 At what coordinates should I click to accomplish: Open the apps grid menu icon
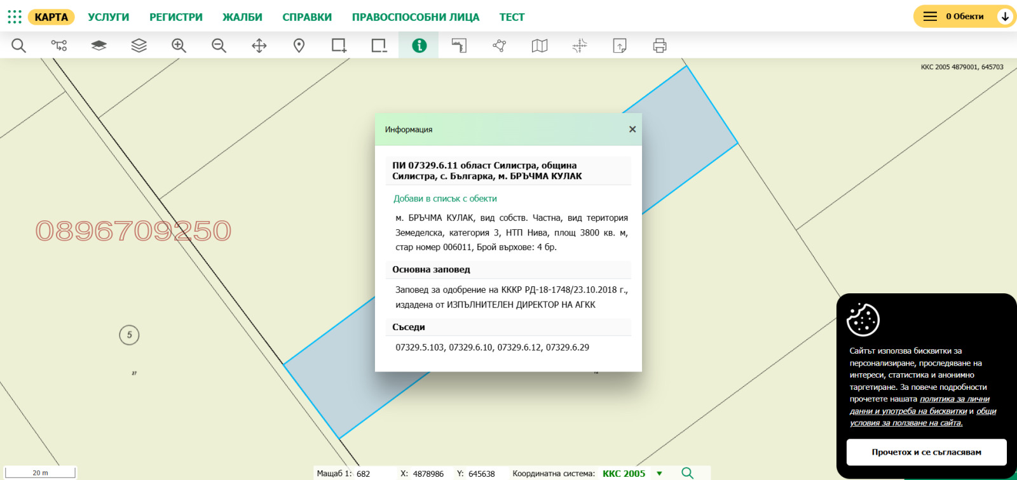[15, 17]
